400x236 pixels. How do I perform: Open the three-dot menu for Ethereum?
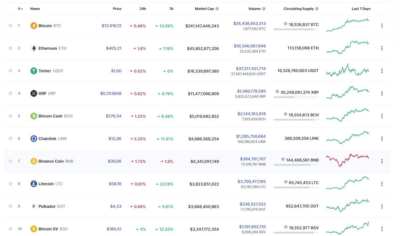(382, 48)
